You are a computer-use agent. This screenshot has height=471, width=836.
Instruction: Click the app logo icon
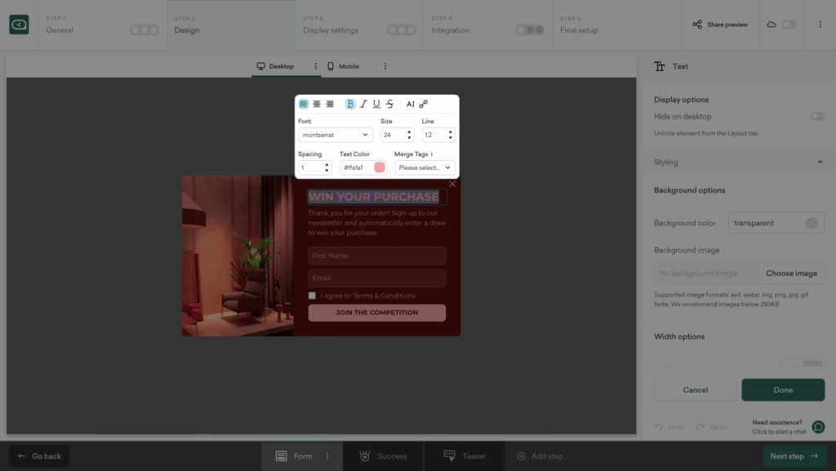coord(20,24)
